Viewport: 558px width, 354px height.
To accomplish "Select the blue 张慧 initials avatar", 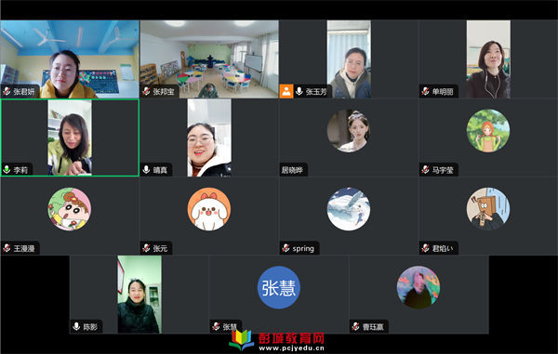I will point(279,287).
